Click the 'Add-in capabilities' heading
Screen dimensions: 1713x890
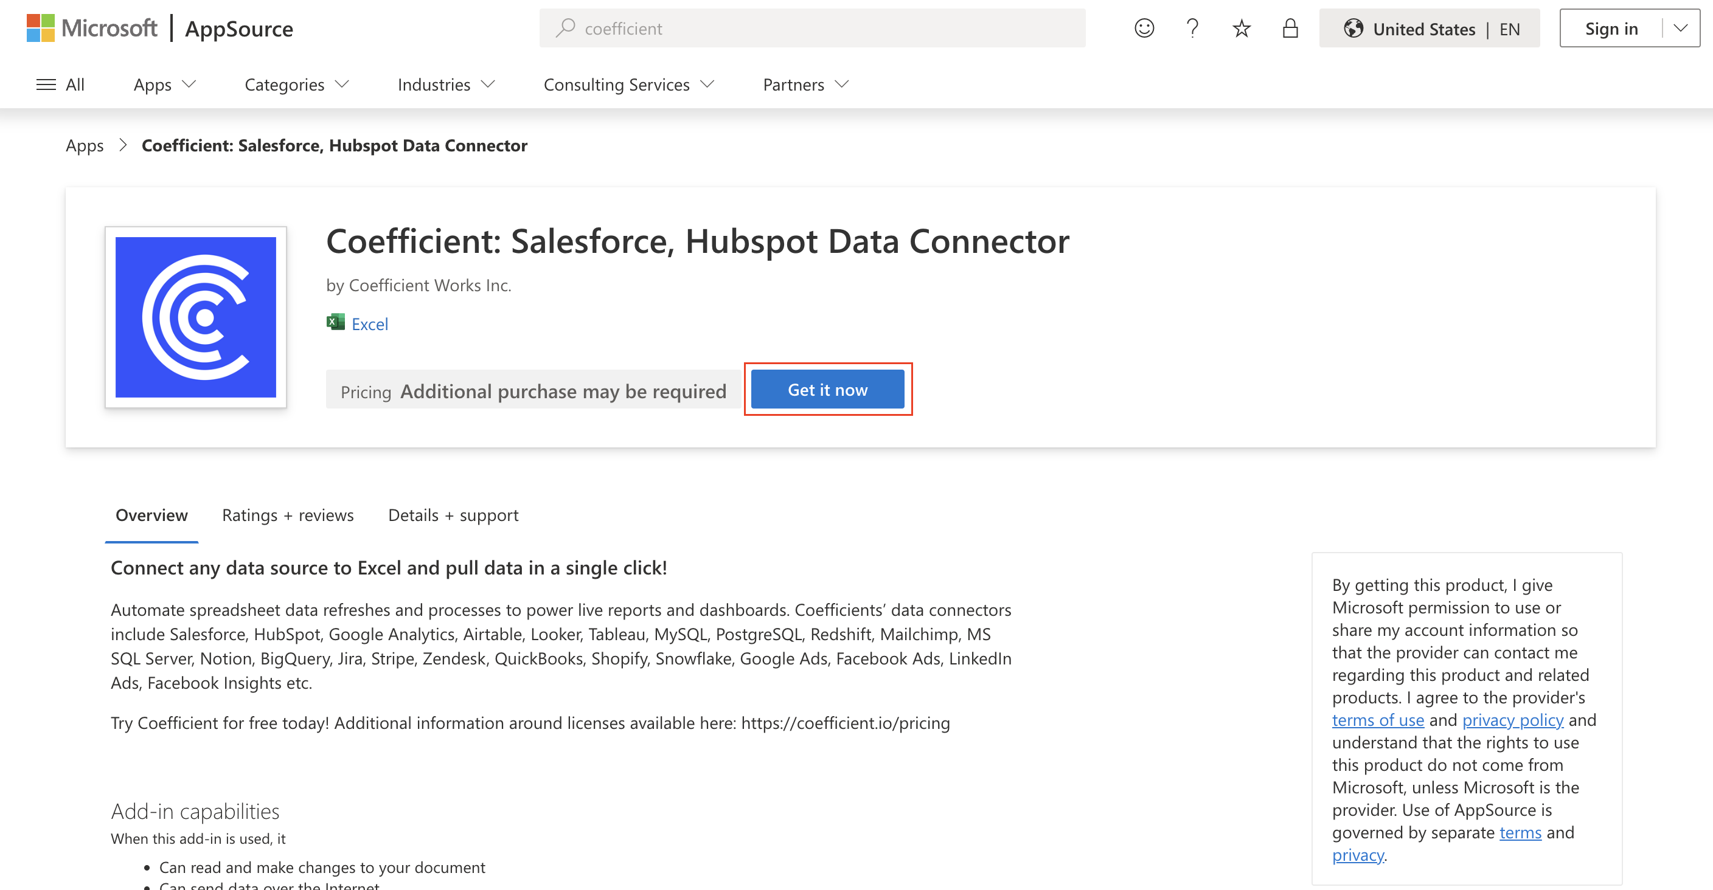pyautogui.click(x=195, y=811)
